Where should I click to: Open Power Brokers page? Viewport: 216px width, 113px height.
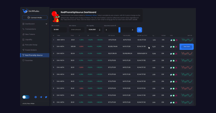pyautogui.click(x=31, y=50)
